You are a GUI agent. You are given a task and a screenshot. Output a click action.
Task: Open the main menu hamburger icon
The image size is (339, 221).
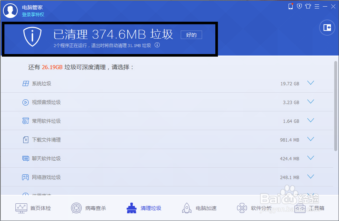[317, 7]
